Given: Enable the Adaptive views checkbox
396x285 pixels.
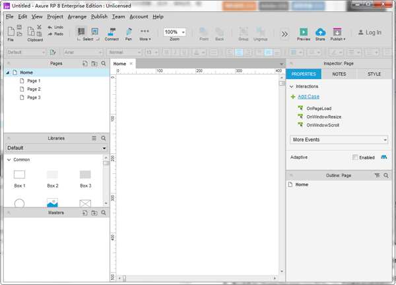Looking at the screenshot, I should (356, 157).
